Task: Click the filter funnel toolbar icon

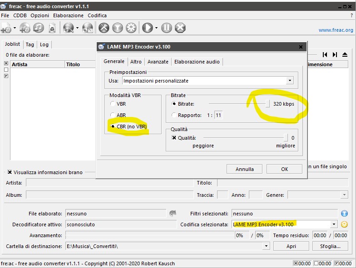Action: coord(118,28)
